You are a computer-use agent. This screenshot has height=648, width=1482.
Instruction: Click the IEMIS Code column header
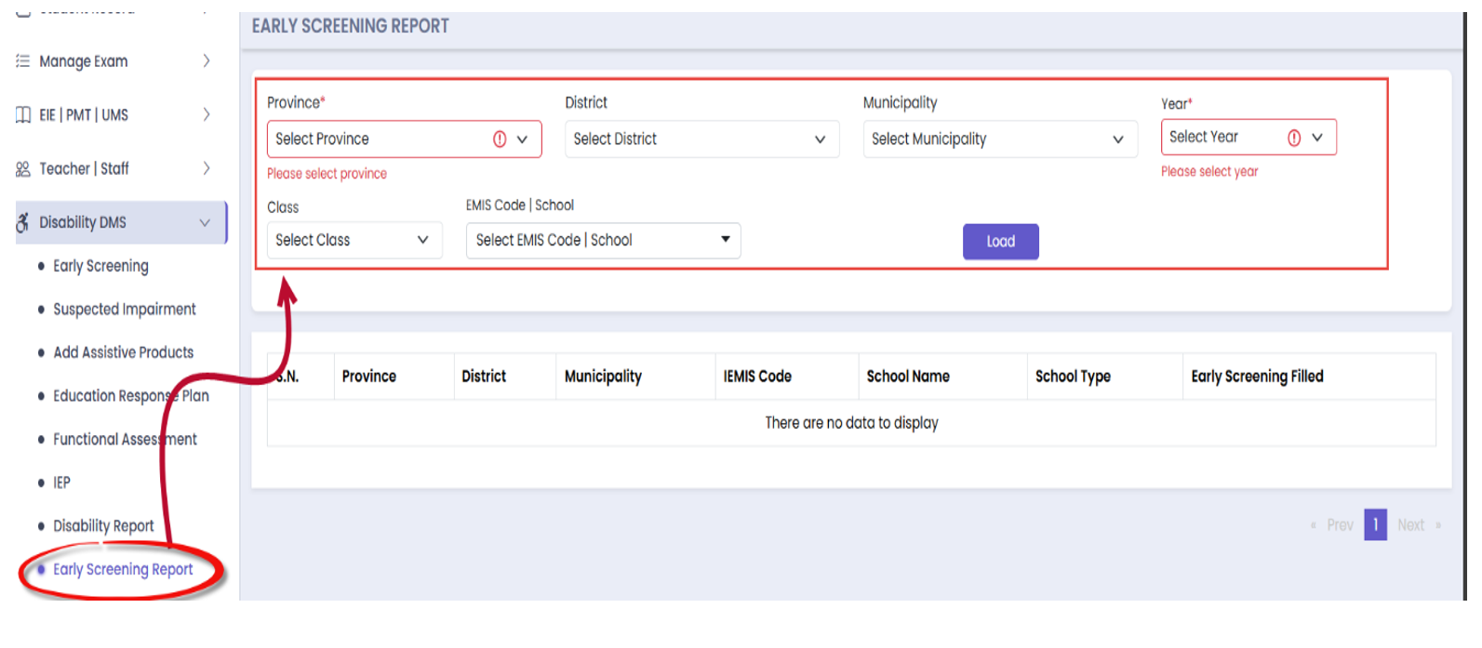pyautogui.click(x=757, y=377)
